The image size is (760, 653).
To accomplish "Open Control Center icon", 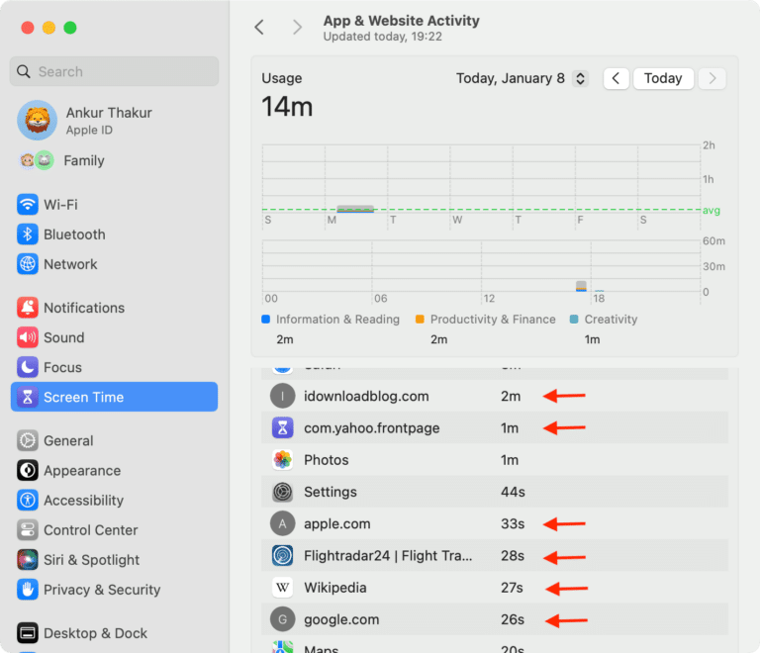I will (x=28, y=530).
